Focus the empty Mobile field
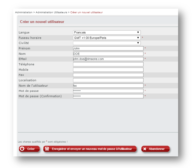Image resolution: width=196 pixels, height=168 pixels. click(108, 70)
